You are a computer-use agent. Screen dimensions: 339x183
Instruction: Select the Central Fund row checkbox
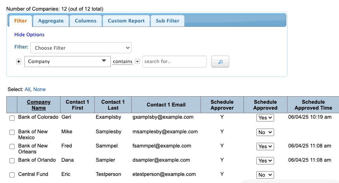tap(12, 175)
